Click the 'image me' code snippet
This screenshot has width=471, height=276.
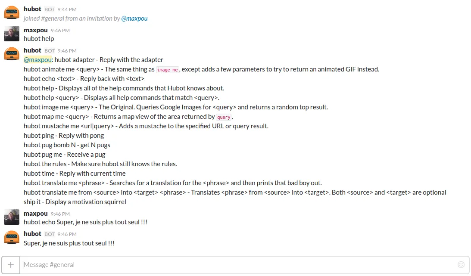tap(167, 70)
